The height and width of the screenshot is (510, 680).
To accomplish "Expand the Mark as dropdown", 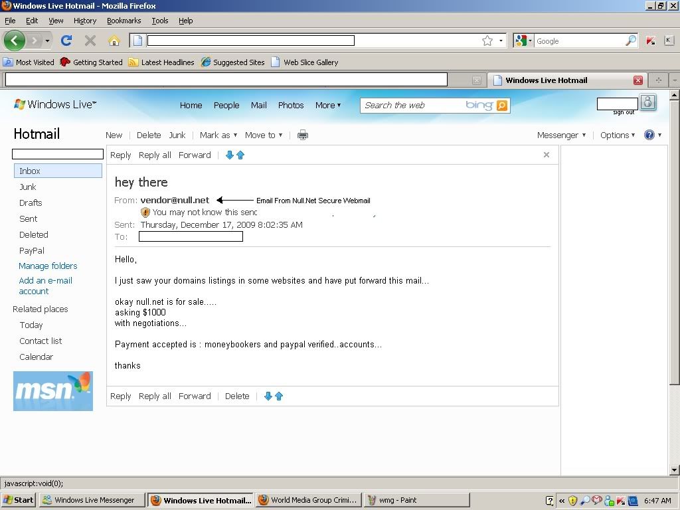I will pos(218,135).
